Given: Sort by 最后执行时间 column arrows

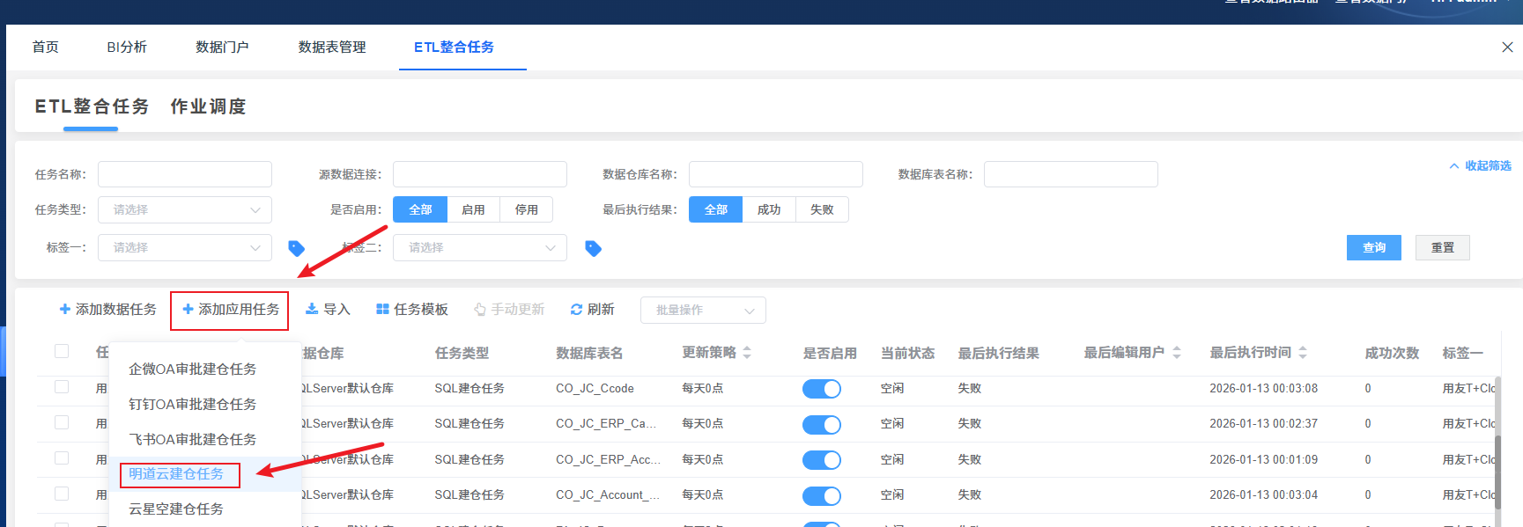Looking at the screenshot, I should [x=1302, y=353].
